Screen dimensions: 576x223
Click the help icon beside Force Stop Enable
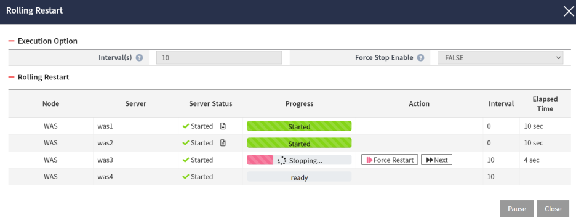420,58
